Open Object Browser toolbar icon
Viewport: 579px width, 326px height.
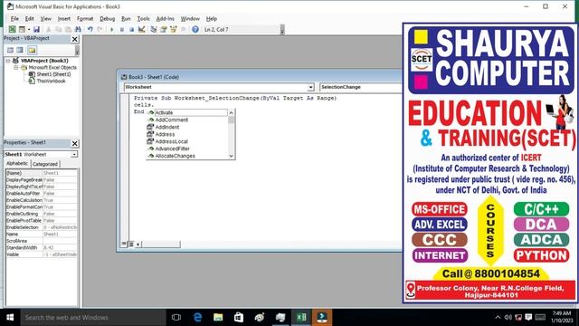coord(173,29)
